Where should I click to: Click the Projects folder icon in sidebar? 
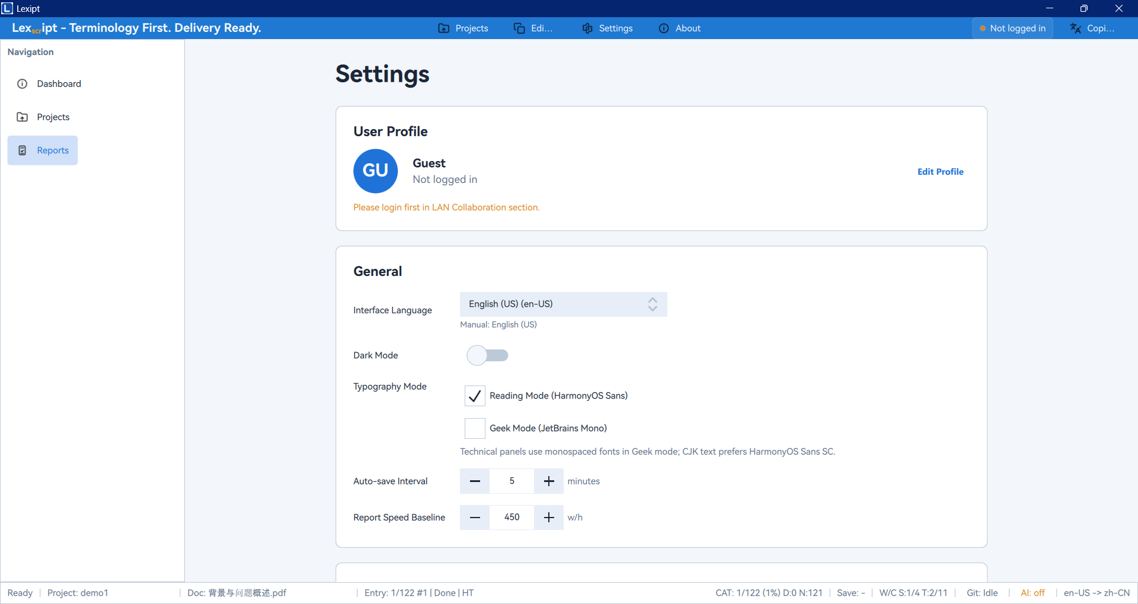coord(23,117)
